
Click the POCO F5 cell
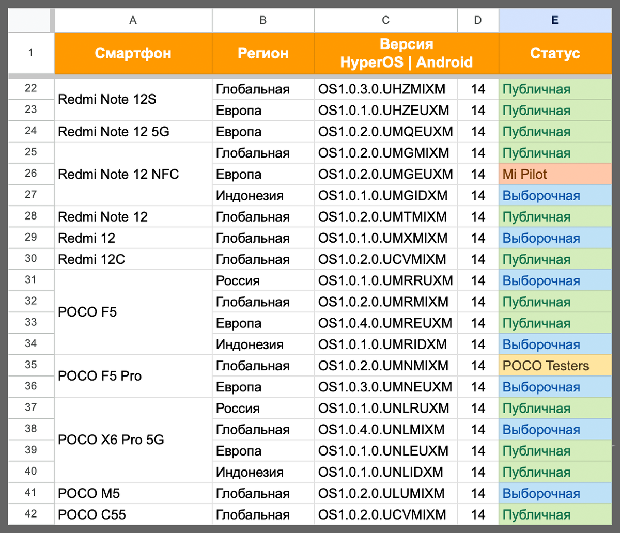tap(133, 312)
